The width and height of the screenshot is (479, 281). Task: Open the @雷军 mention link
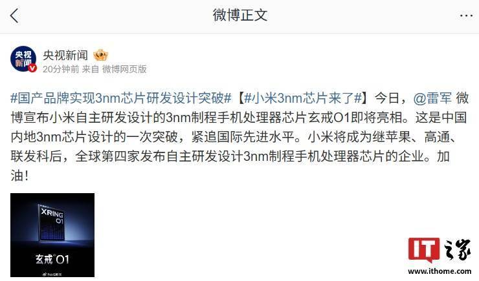(x=432, y=98)
